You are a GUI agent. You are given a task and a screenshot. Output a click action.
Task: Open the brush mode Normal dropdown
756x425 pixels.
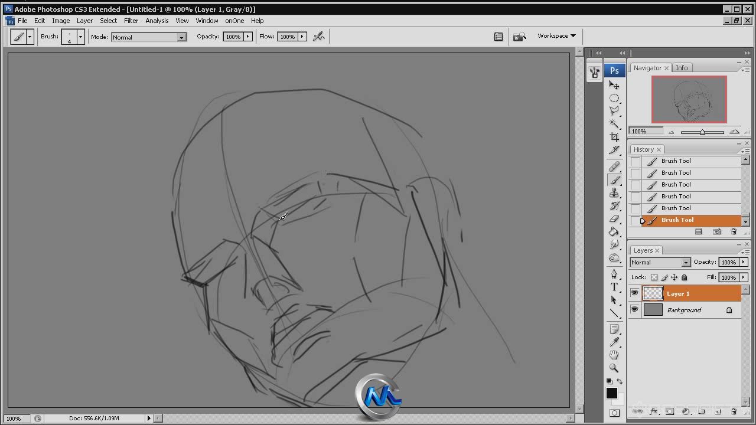pos(149,37)
